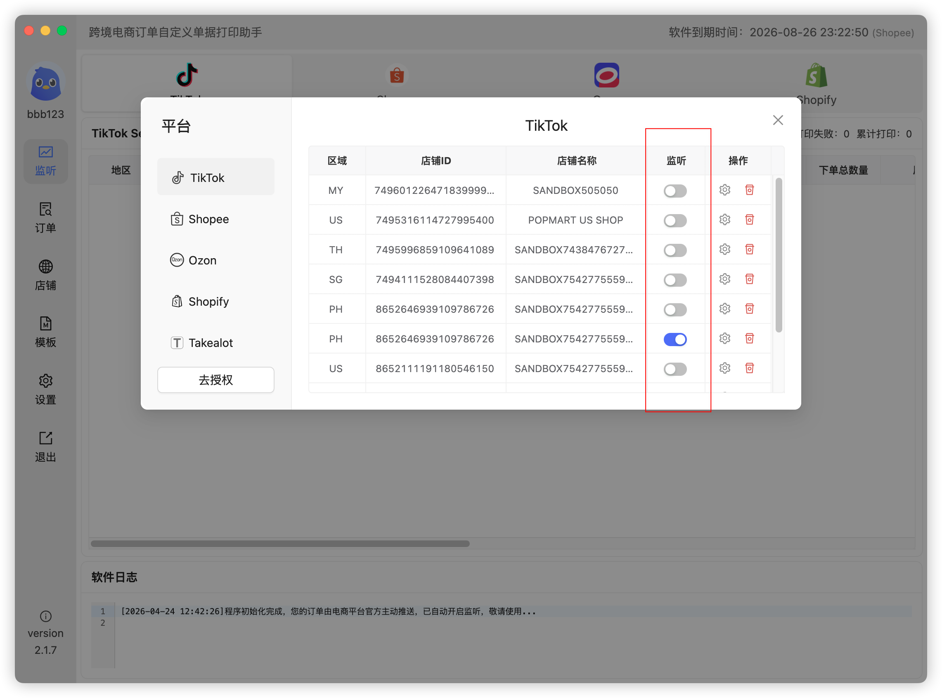Click shop ID 7495996859109641089
Image resolution: width=942 pixels, height=698 pixels.
tap(435, 250)
